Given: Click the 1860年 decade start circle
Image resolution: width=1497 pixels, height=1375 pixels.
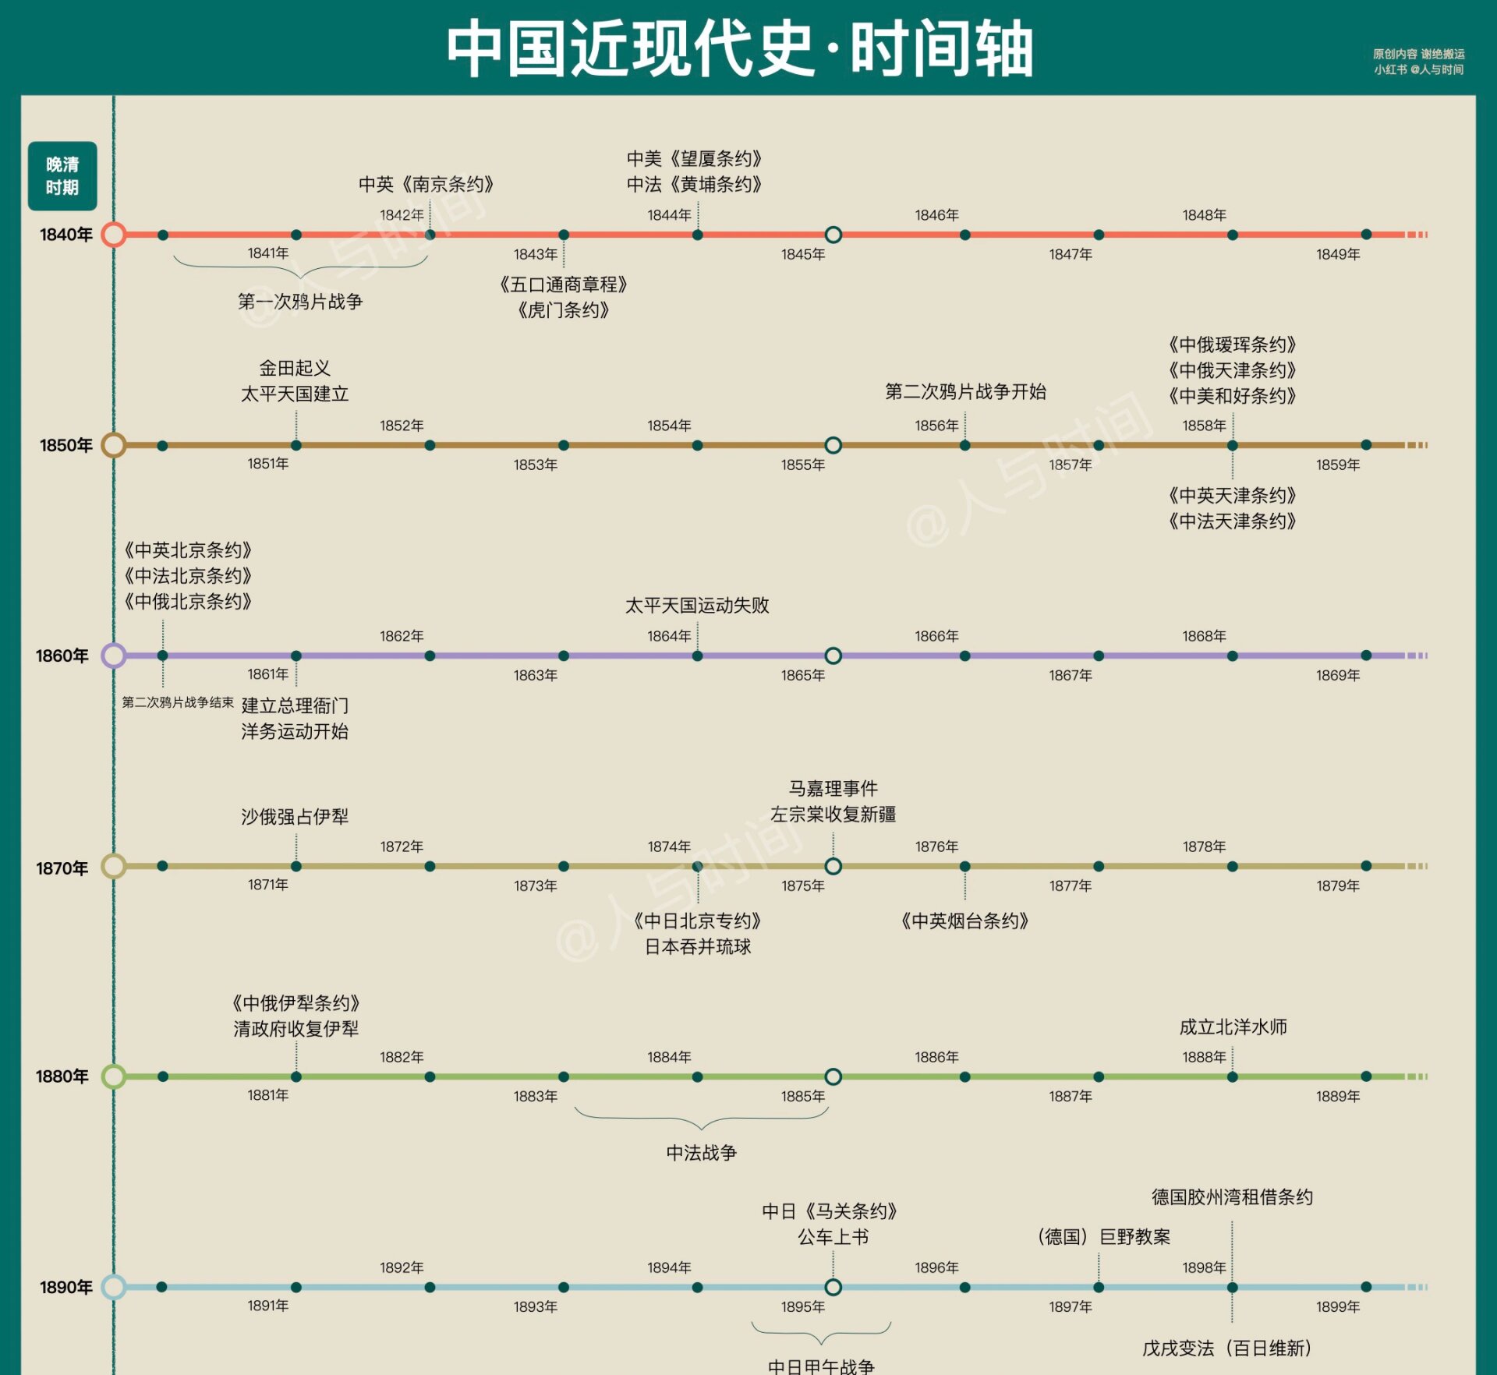Looking at the screenshot, I should (x=114, y=656).
